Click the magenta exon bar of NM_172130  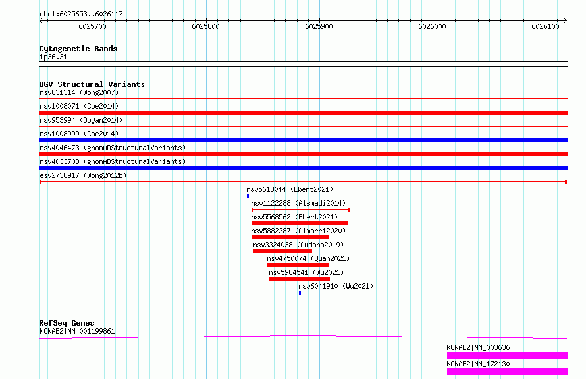[x=507, y=372]
